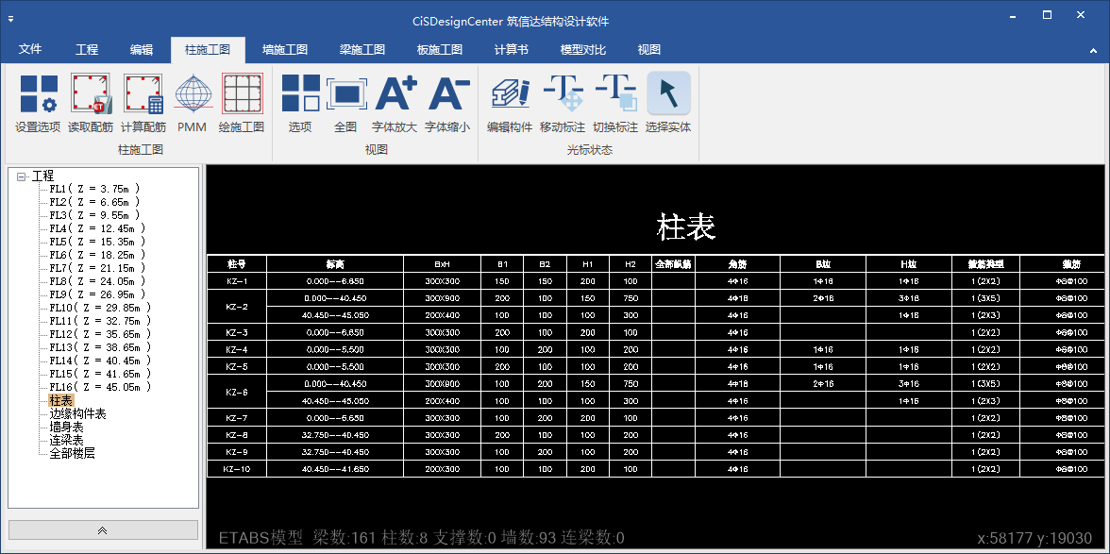The width and height of the screenshot is (1110, 554).
Task: Collapse the 工程 project tree node
Action: coord(22,176)
